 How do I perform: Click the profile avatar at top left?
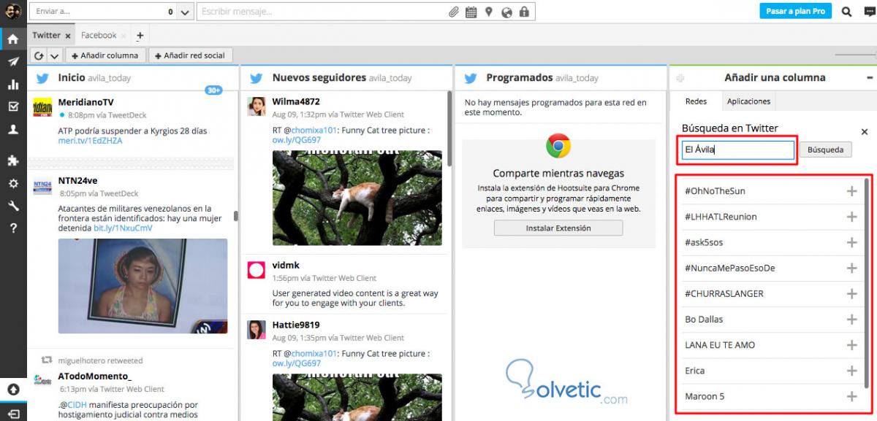12,12
